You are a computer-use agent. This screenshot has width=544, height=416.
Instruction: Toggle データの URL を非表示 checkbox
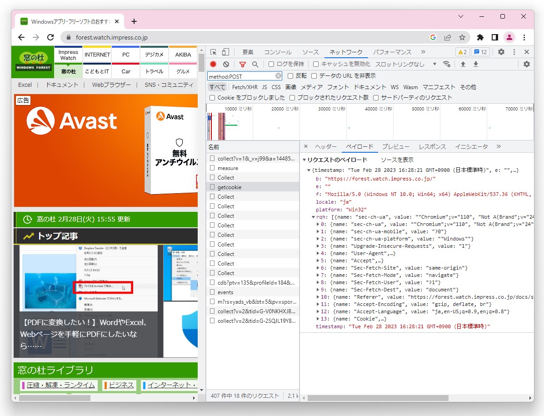pyautogui.click(x=314, y=76)
